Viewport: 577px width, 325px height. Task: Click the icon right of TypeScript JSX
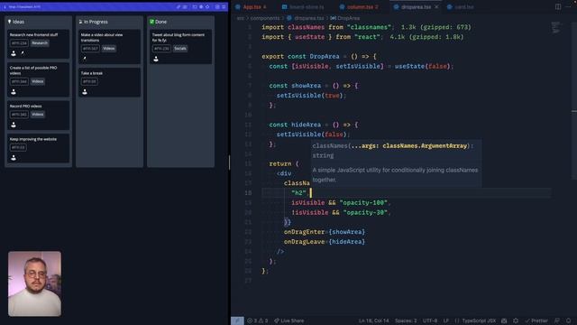(504, 320)
